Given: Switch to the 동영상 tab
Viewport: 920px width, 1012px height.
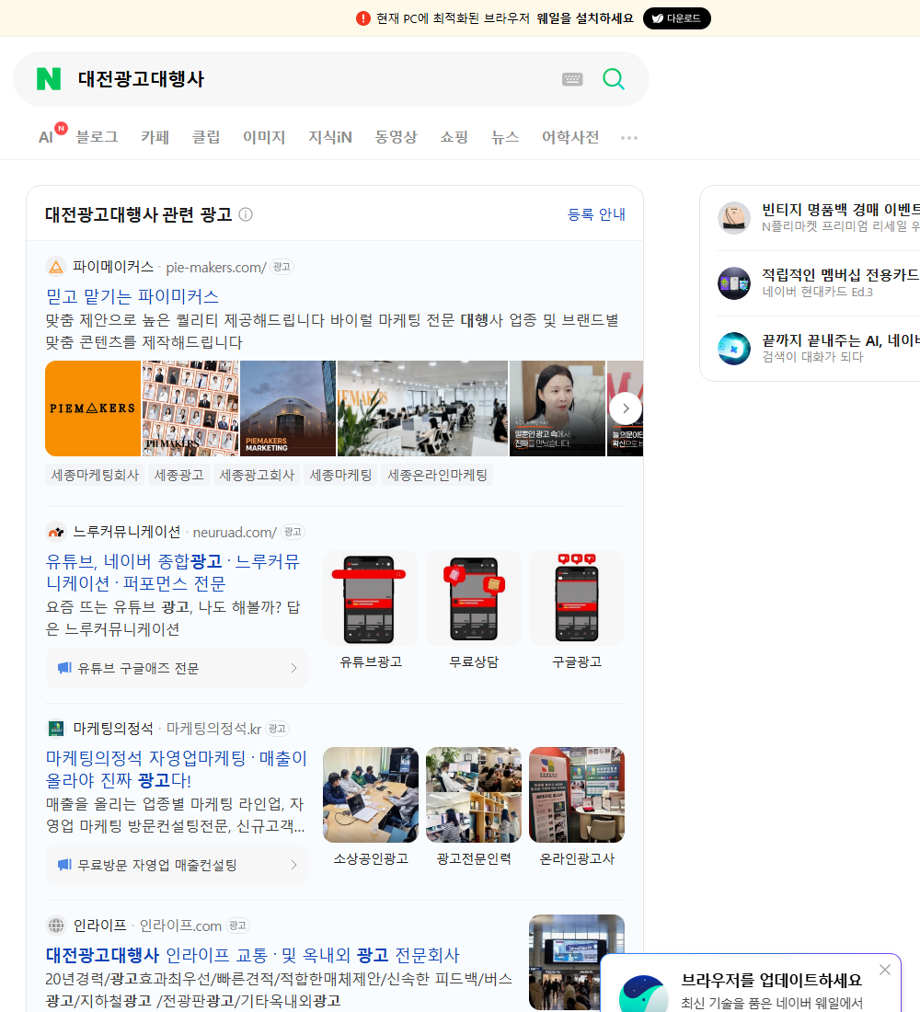Looking at the screenshot, I should tap(396, 137).
